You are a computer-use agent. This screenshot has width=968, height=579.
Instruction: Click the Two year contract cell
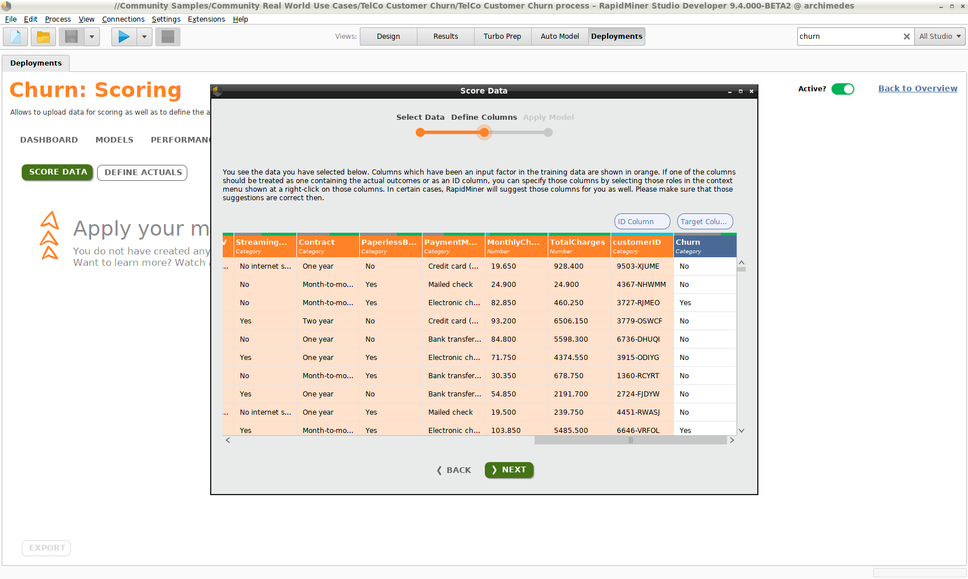328,321
